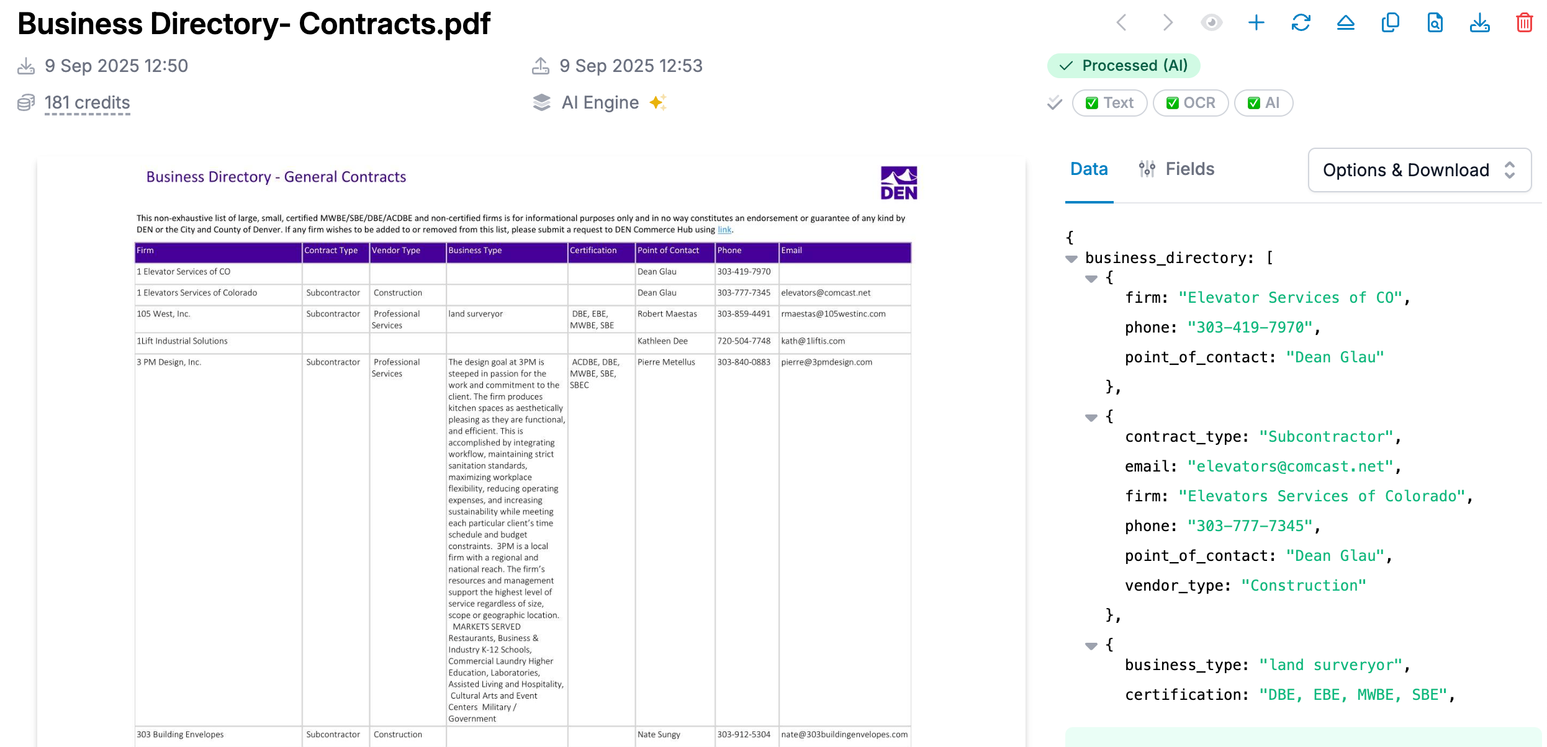
Task: Click the download tray icon
Action: [1479, 23]
